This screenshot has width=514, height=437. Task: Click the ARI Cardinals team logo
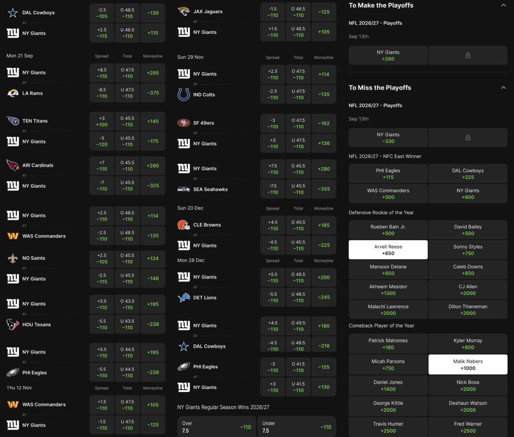[13, 165]
